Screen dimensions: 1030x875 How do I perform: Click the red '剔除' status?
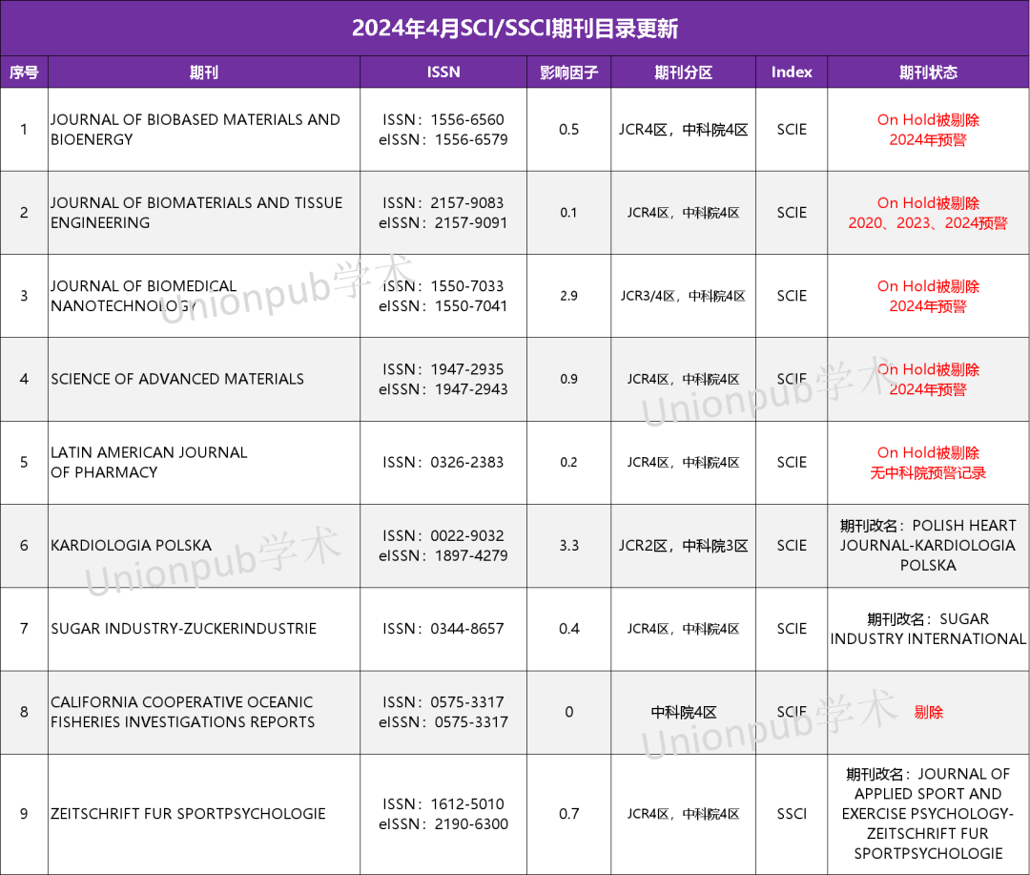[928, 712]
